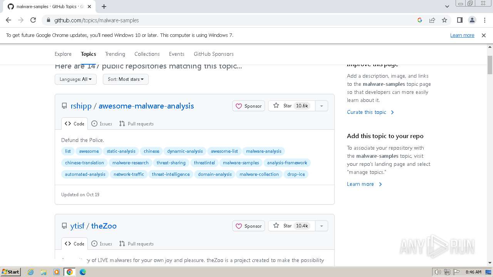Screen dimensions: 493x277
Task: Click the static-analysis topic tag
Action: (x=121, y=151)
